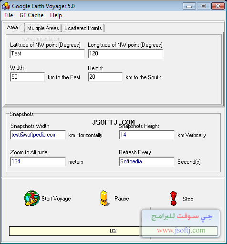Click the 'Longitude of NW point (Degrees)' label
Viewport: 227px width, 244px height.
point(125,45)
